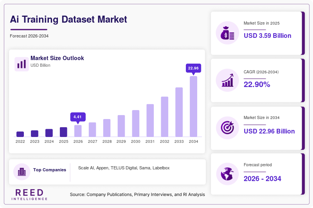Click the 'Ai Training Dataset Market' title
Image resolution: width=313 pixels, height=208 pixels.
click(x=68, y=19)
